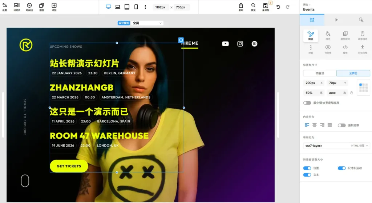The height and width of the screenshot is (203, 372).
Task: Click the HIRE ME link on canvas
Action: pos(190,43)
